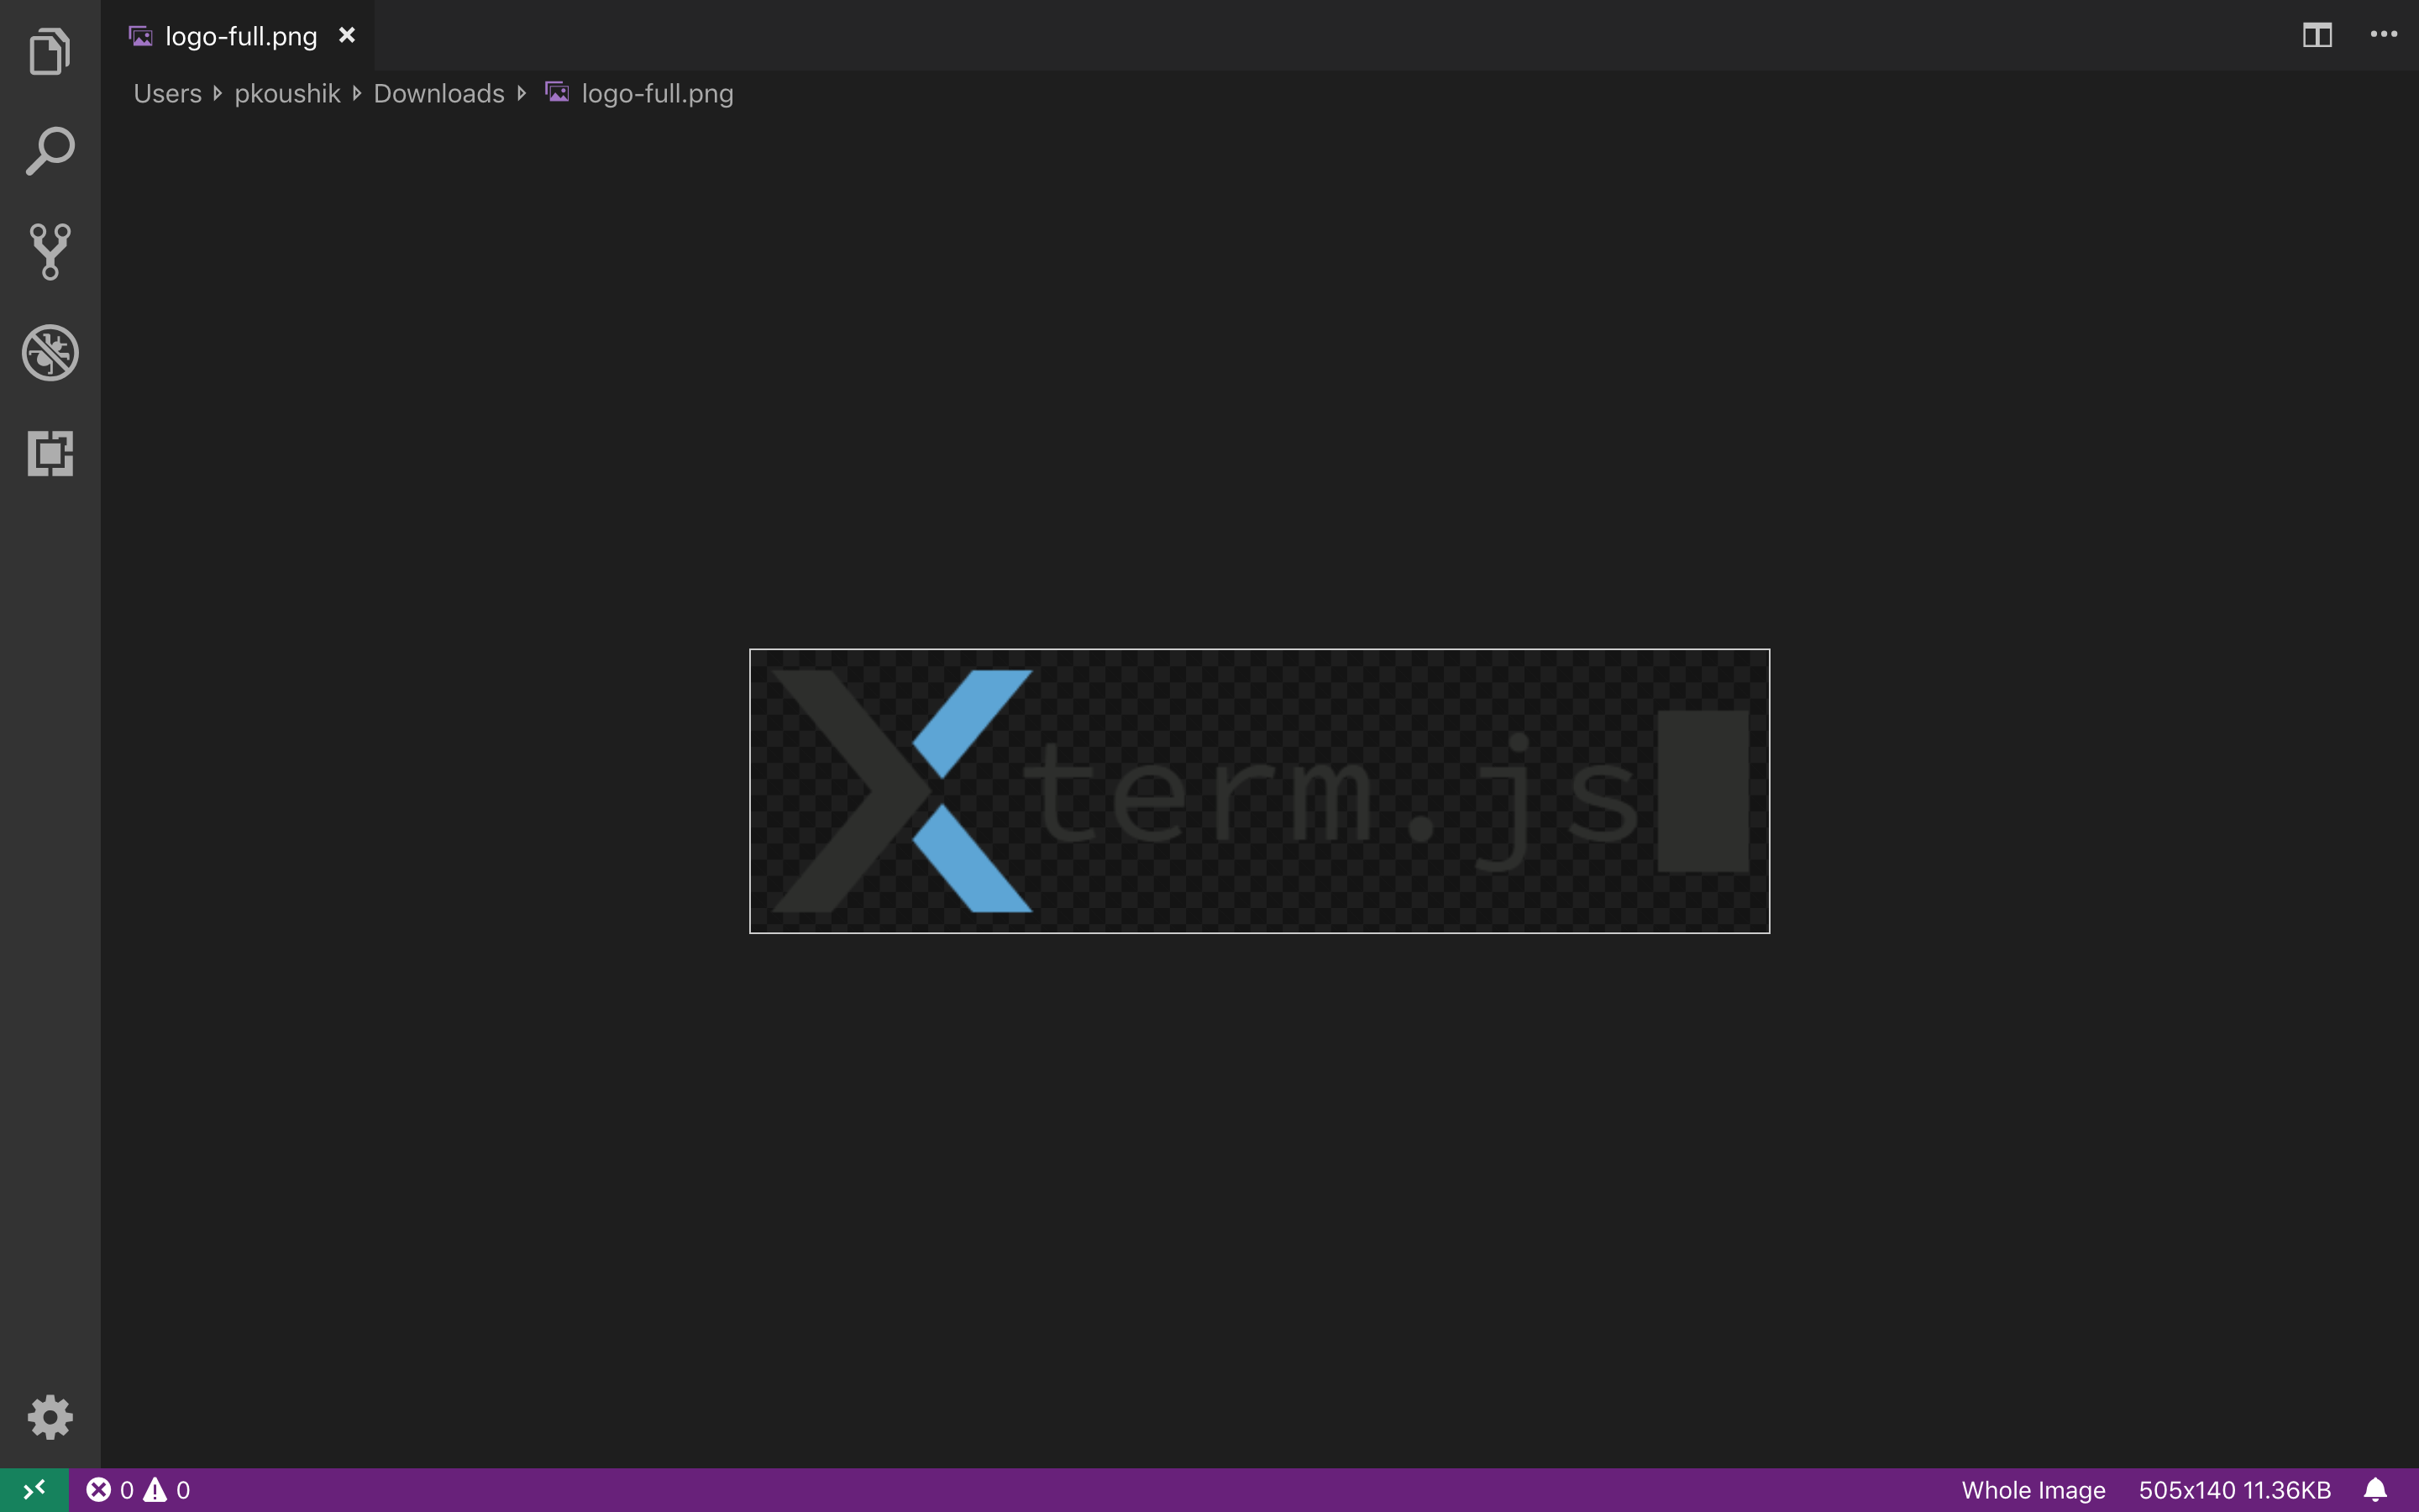Click the green remote window indicator
The image size is (2419, 1512).
point(34,1490)
